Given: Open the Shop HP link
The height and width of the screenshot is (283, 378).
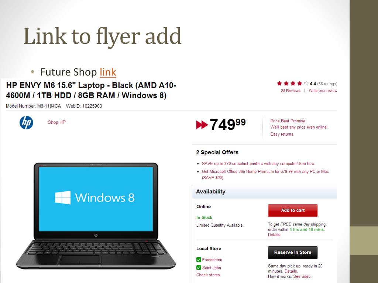Looking at the screenshot, I should (x=56, y=122).
